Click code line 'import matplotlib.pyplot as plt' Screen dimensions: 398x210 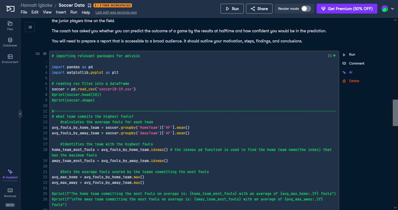tap(85, 72)
